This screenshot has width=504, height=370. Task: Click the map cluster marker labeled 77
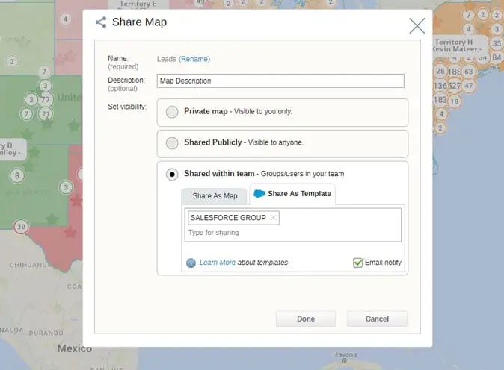pyautogui.click(x=46, y=99)
